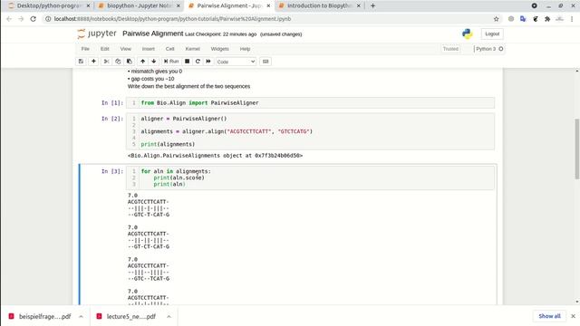This screenshot has width=580, height=326.
Task: Close the Pairwise Alignment browser tab
Action: coord(268,6)
